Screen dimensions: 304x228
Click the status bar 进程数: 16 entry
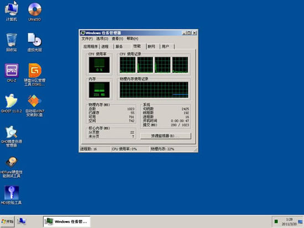[95, 149]
